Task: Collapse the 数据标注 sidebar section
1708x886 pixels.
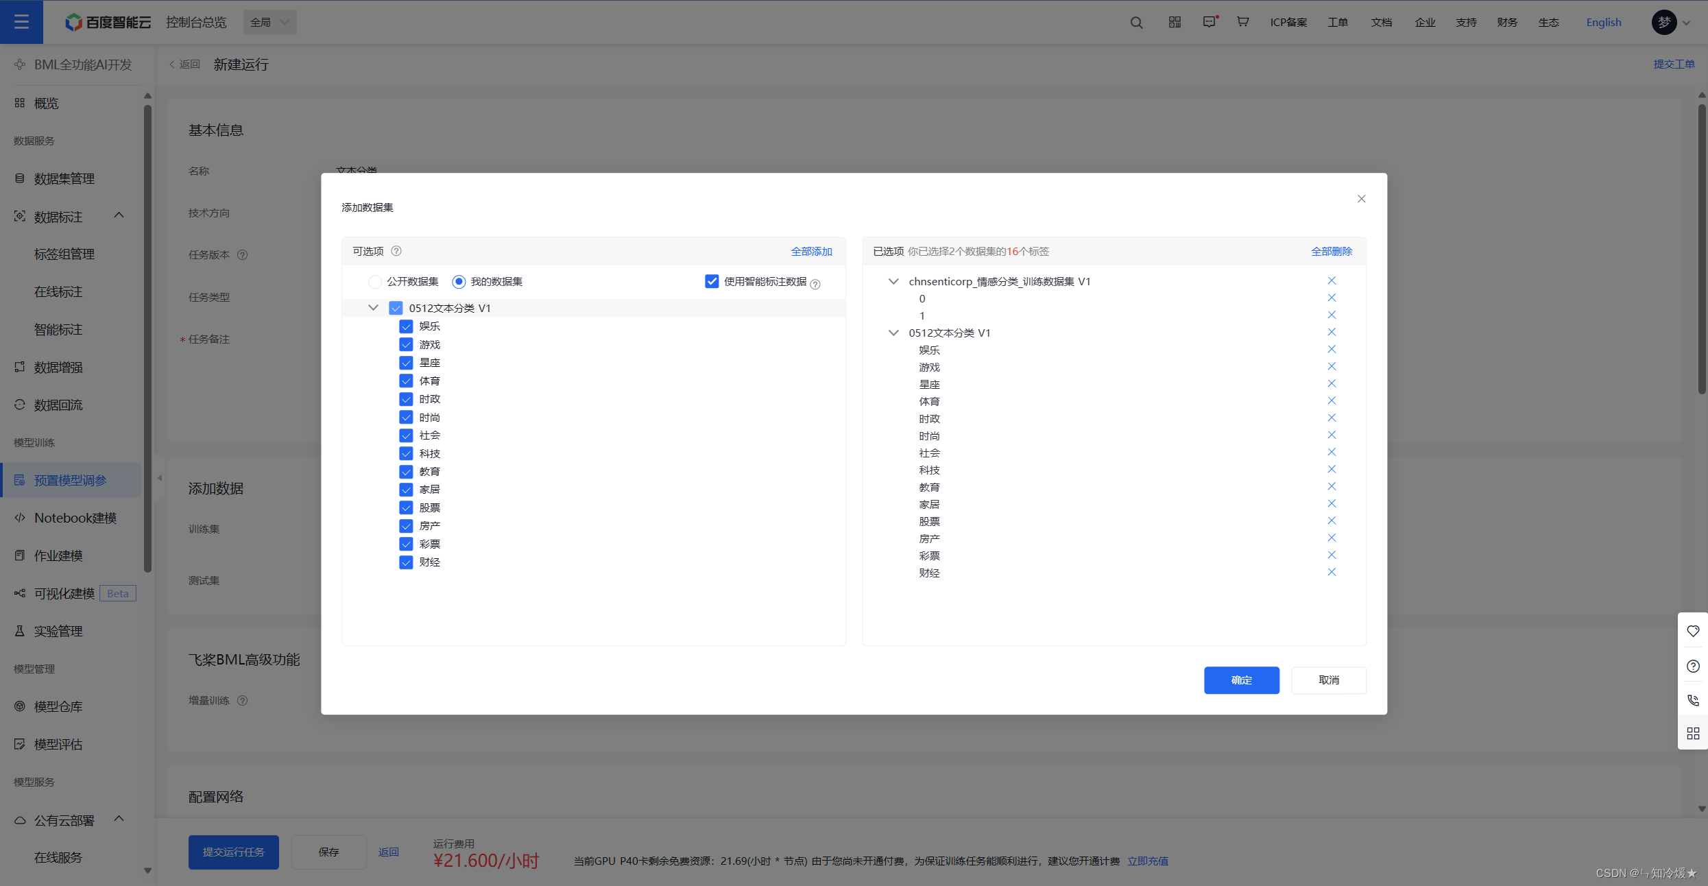Action: click(x=119, y=216)
